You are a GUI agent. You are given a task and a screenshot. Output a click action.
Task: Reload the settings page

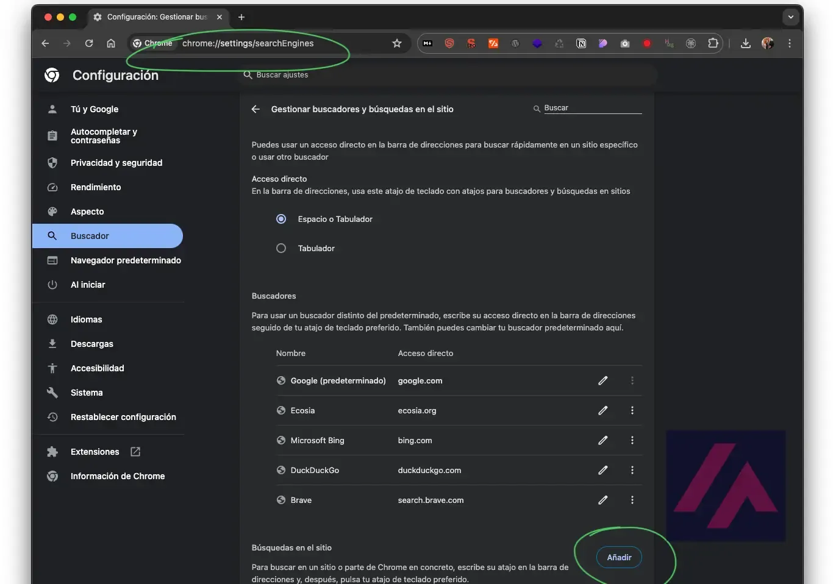point(89,43)
